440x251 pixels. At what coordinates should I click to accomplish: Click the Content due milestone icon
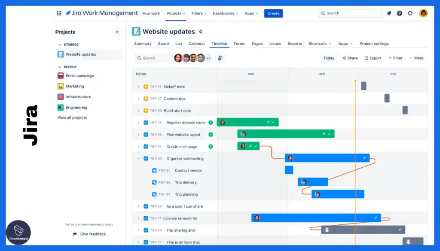pyautogui.click(x=146, y=99)
